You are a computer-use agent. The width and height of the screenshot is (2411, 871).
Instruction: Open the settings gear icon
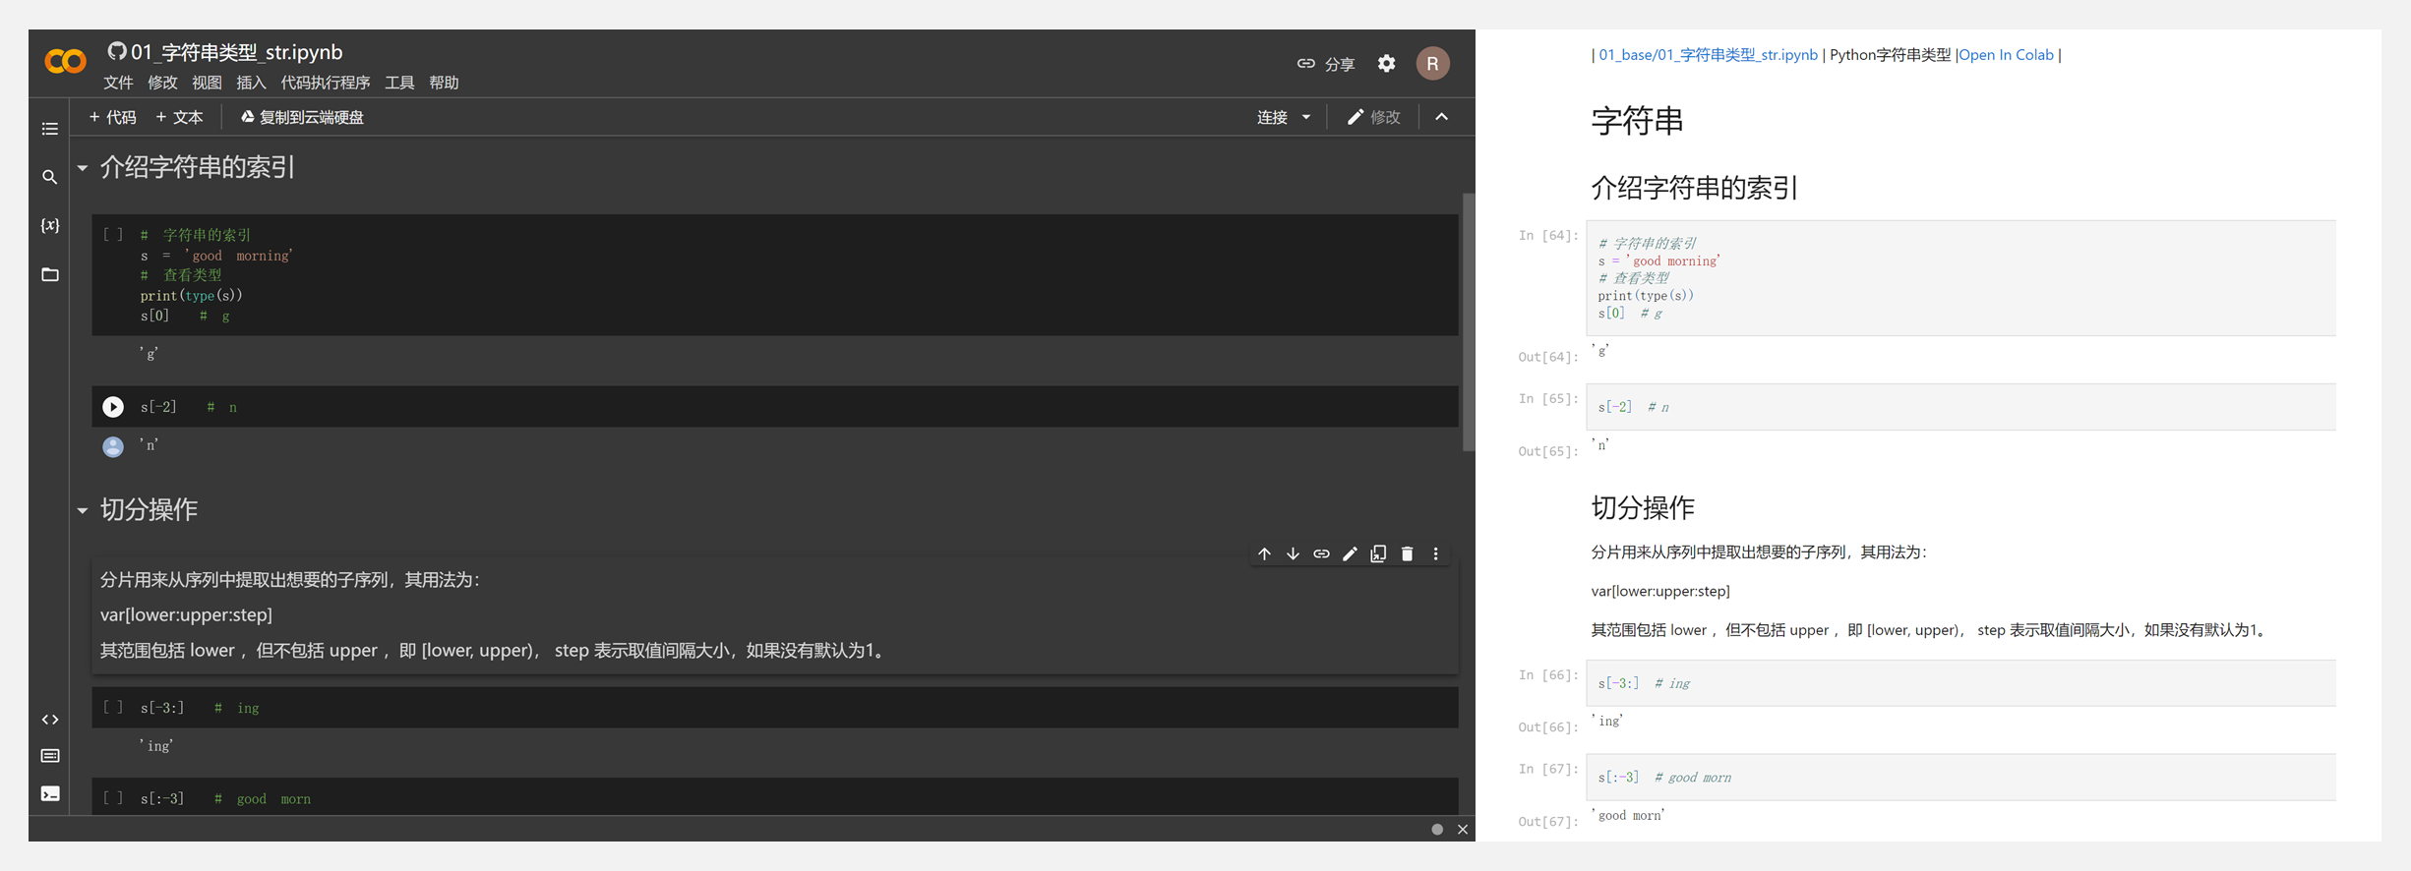click(1386, 63)
